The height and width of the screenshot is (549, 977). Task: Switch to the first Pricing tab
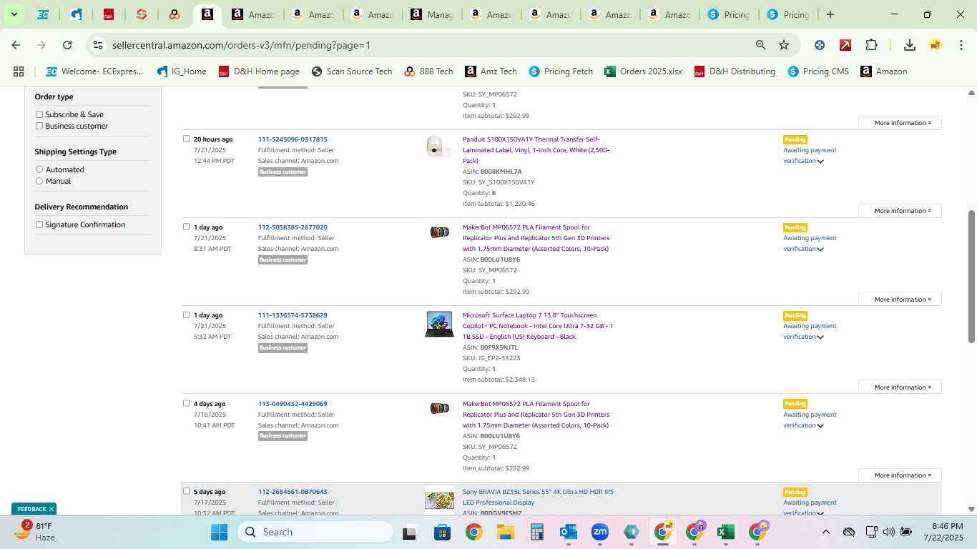tap(728, 14)
